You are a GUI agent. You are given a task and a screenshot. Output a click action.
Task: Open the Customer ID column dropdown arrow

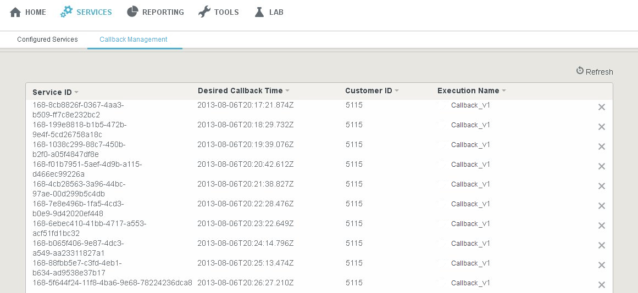click(397, 91)
